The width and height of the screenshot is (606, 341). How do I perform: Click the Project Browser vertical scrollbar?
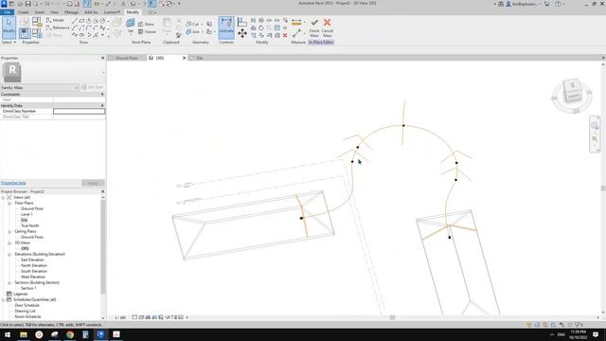click(103, 246)
